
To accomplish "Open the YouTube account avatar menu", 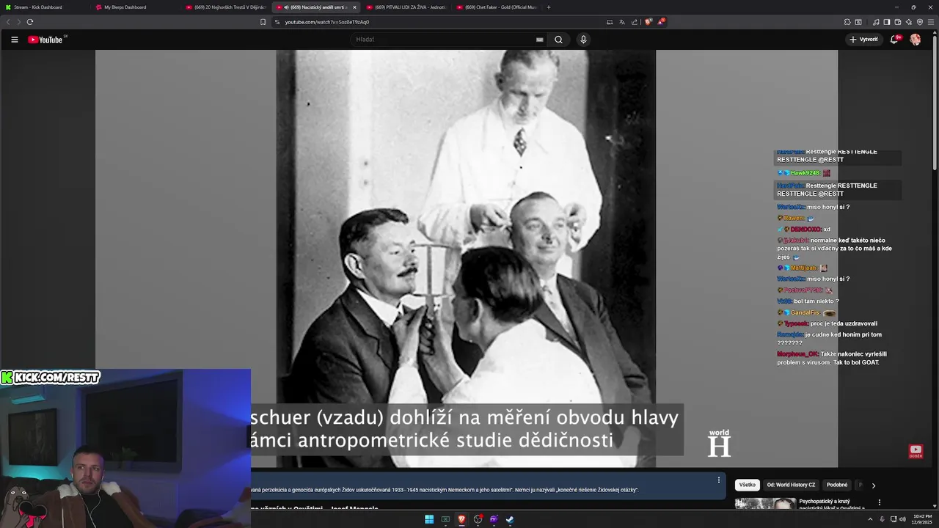I will [916, 40].
